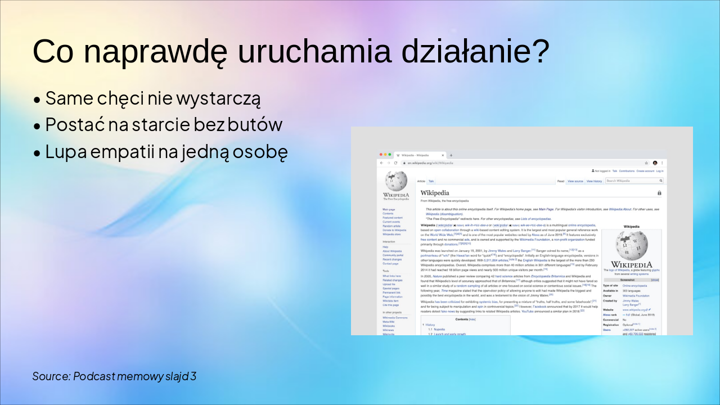Expand the infobox screenshot with show
This screenshot has height=405, width=720.
pyautogui.click(x=656, y=280)
